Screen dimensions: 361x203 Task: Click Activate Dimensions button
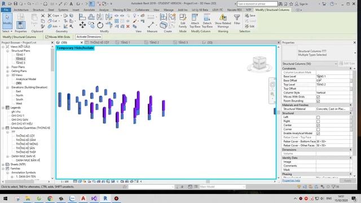click(89, 37)
